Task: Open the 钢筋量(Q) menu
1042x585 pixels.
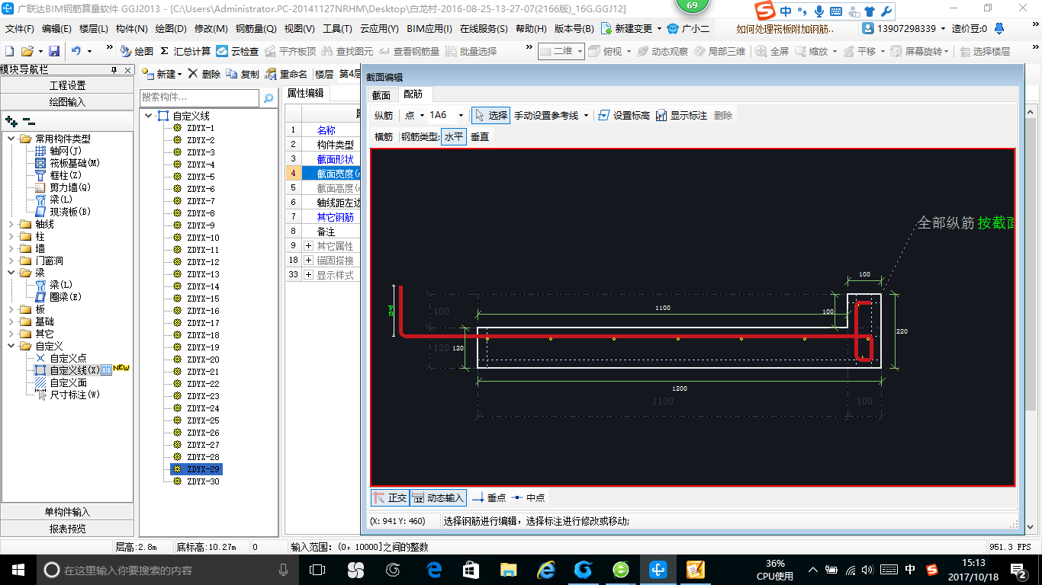Action: pyautogui.click(x=256, y=29)
